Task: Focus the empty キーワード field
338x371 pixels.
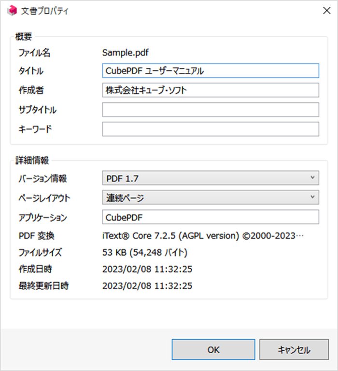Action: [x=211, y=129]
